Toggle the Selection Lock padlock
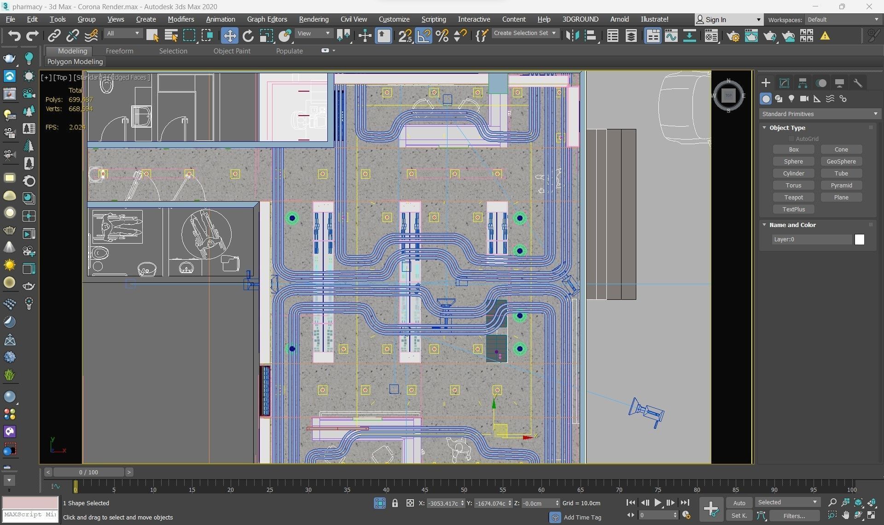Screen dimensions: 884x525 click(x=395, y=503)
